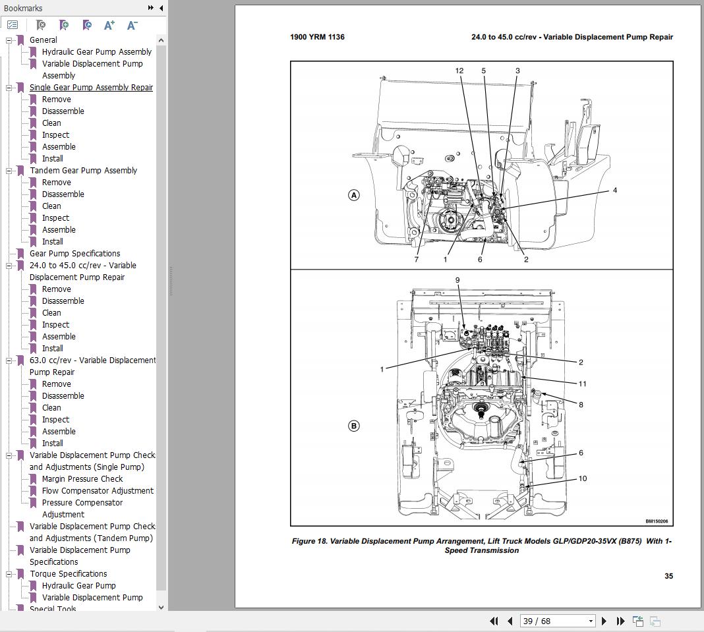Select Clean under Tandem Gear Pump Assembly
The width and height of the screenshot is (704, 632).
coord(51,206)
